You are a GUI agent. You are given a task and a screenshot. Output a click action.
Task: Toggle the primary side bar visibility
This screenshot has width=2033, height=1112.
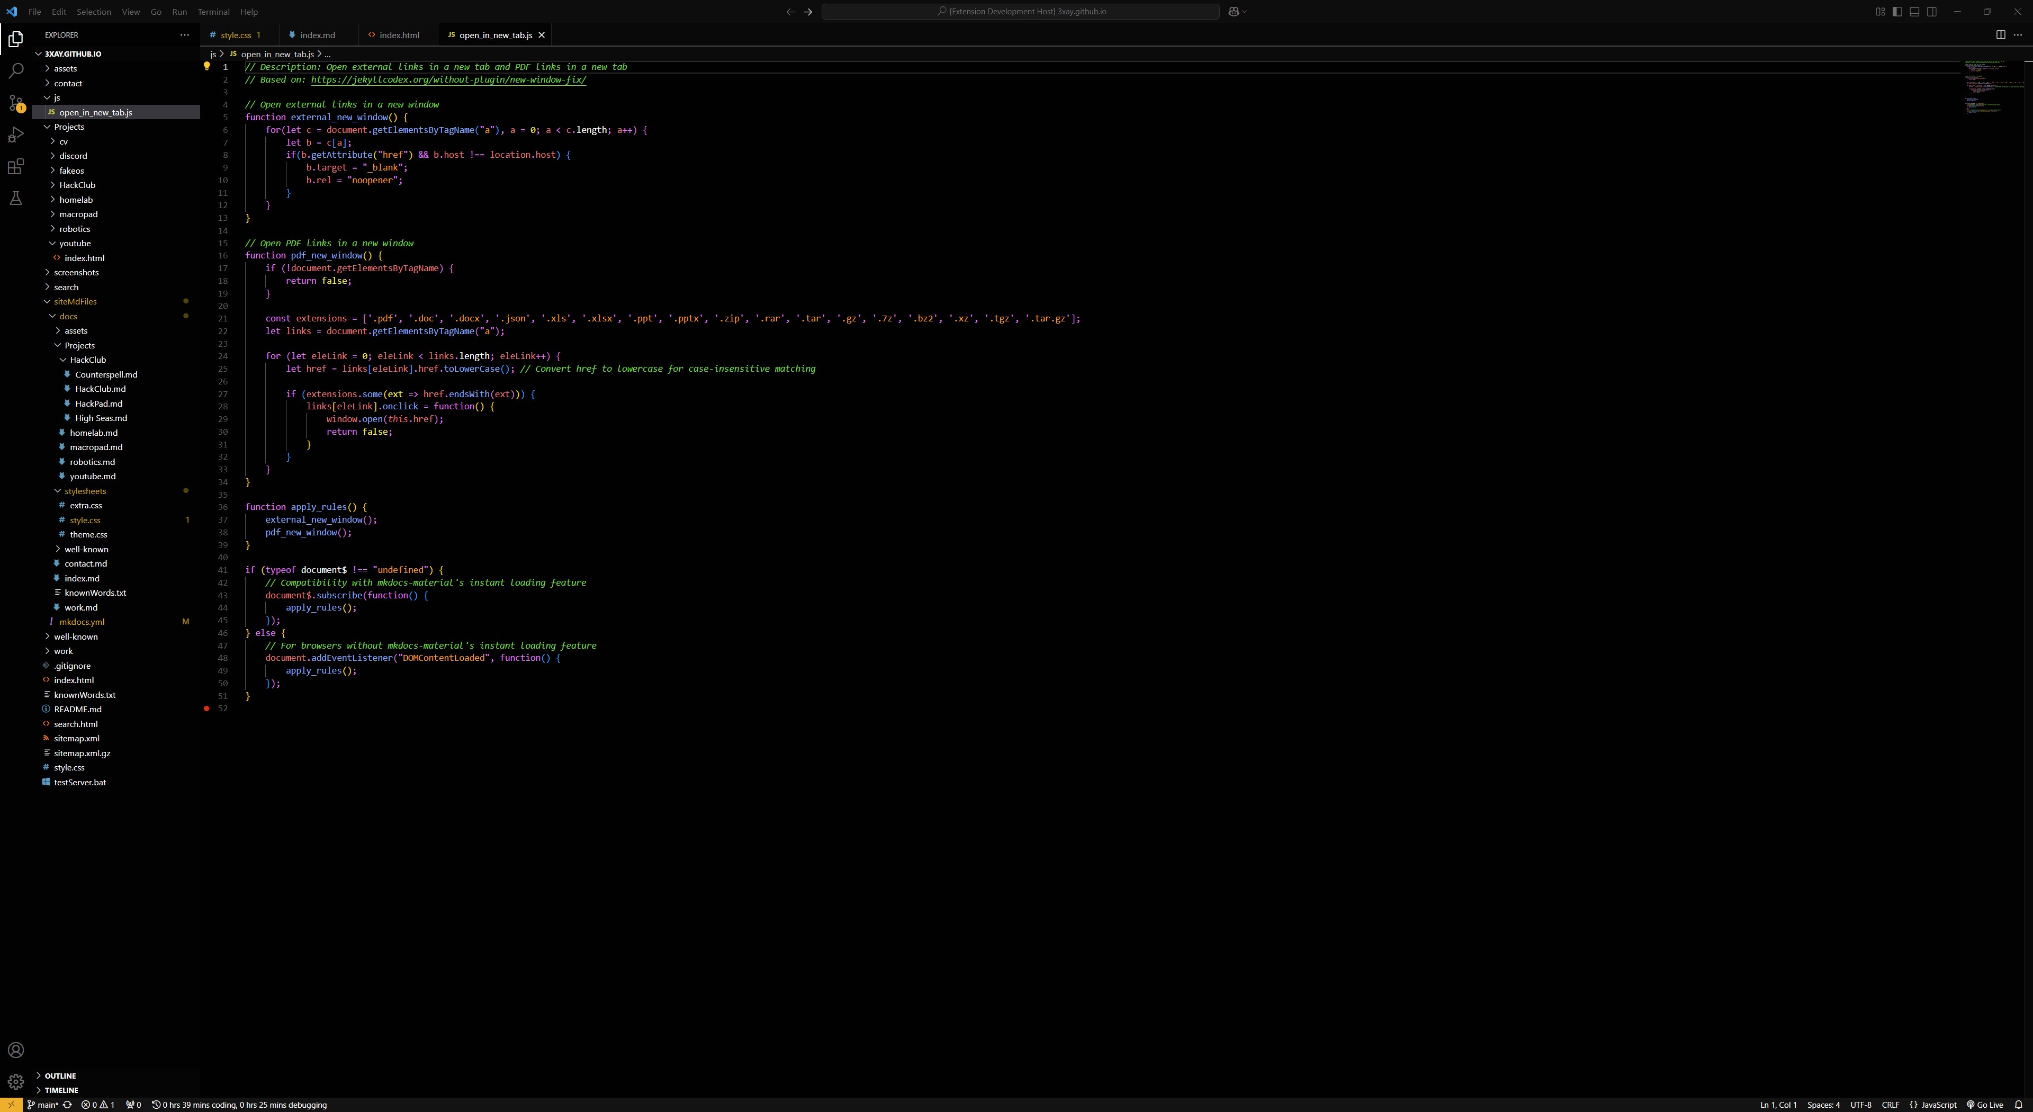click(x=1896, y=12)
